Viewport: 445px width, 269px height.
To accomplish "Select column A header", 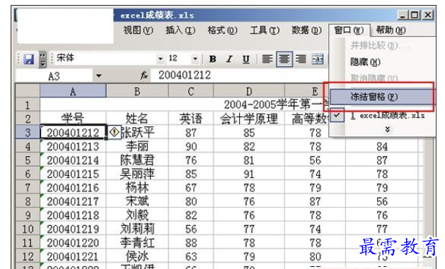I will [x=73, y=91].
